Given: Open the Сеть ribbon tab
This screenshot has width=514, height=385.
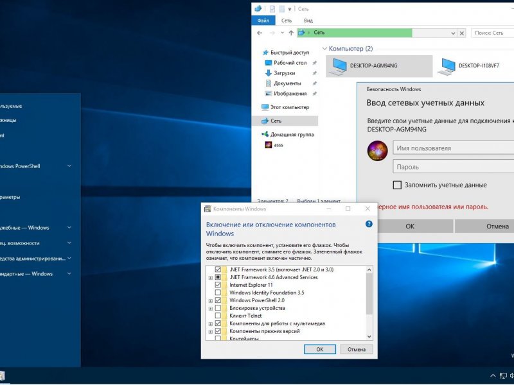Looking at the screenshot, I should tap(286, 21).
